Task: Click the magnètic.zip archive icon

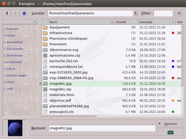Action: pos(45,89)
